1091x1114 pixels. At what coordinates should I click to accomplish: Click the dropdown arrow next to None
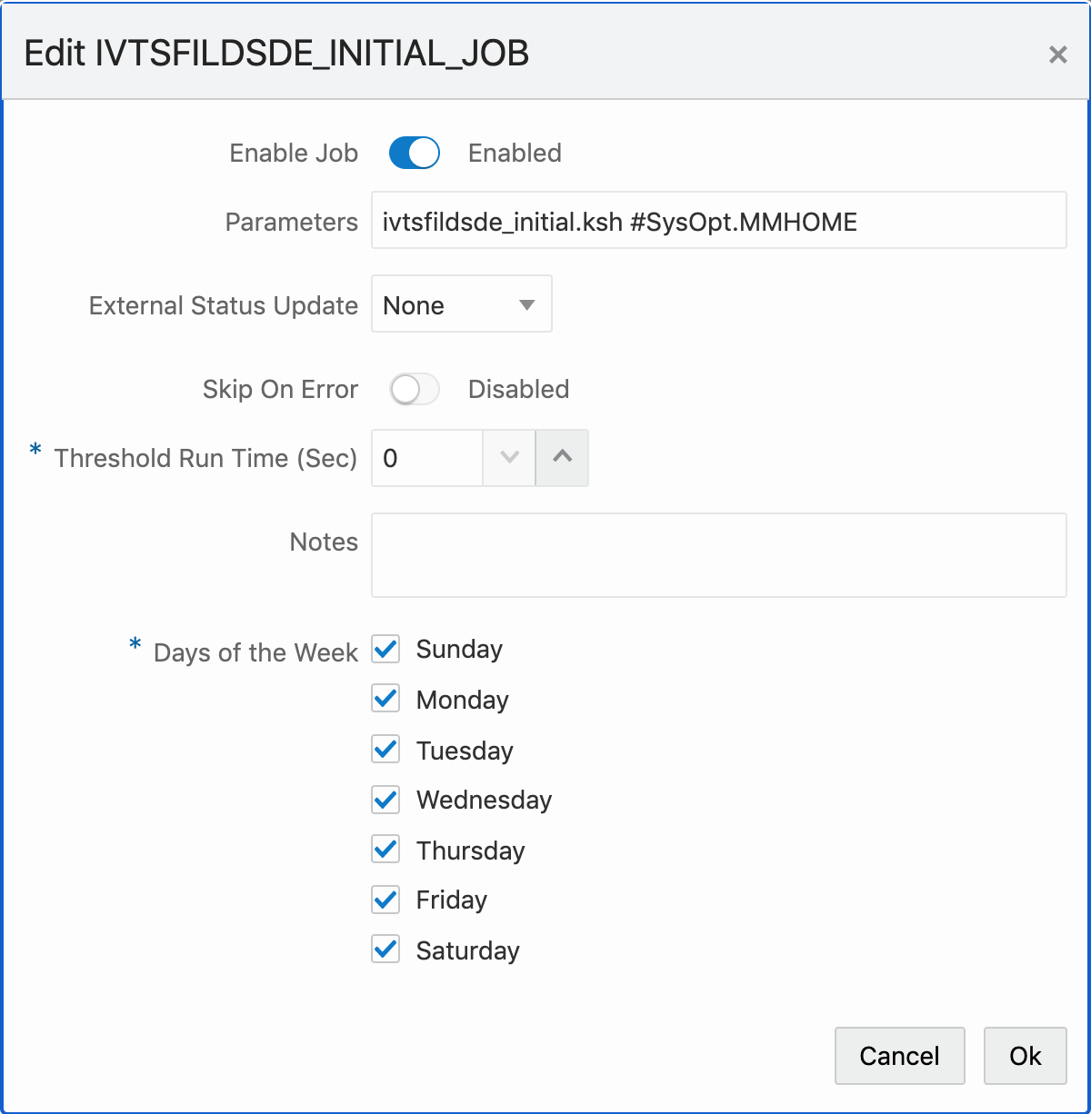527,304
